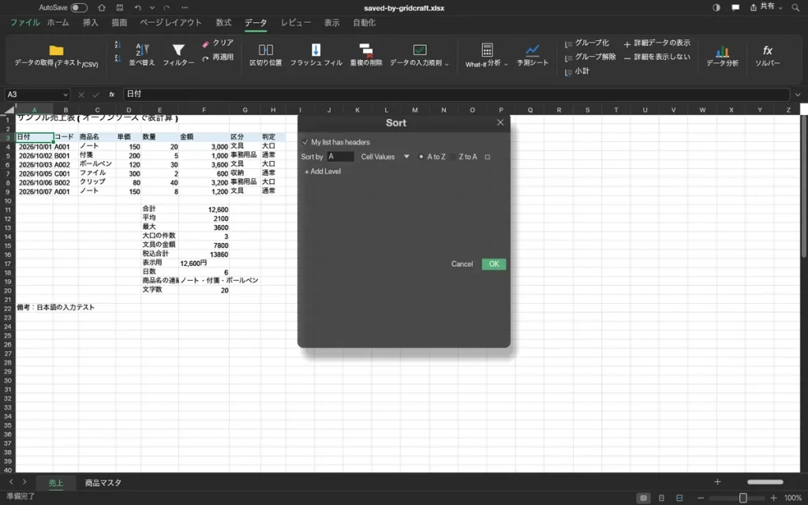Screen dimensions: 808x505
Task: Ungroup using グループ解除
Action: [590, 57]
